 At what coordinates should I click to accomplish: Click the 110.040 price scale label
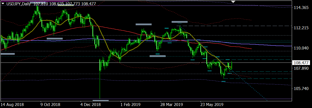coord(302,48)
